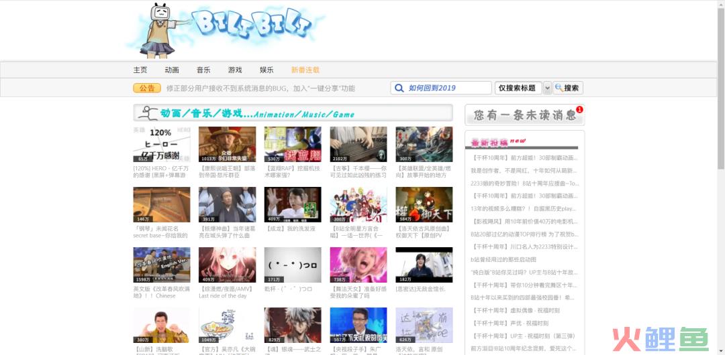This screenshot has height=355, width=725.
Task: Click the magnifier icon inside search box
Action: pyautogui.click(x=399, y=88)
